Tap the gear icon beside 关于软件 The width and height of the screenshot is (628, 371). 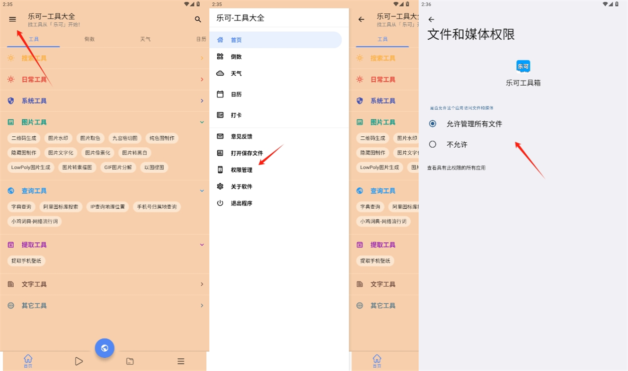pos(220,186)
